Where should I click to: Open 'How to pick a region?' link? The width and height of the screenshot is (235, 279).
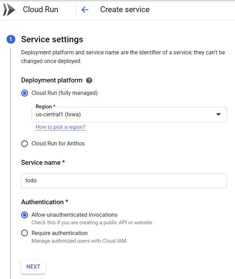61,127
